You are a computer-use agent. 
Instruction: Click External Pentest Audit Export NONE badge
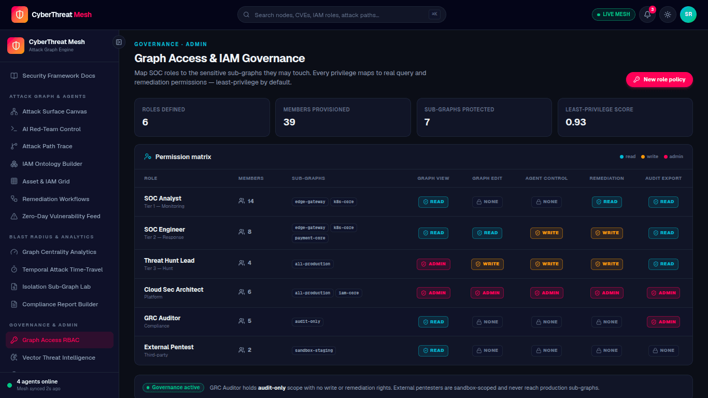point(663,350)
